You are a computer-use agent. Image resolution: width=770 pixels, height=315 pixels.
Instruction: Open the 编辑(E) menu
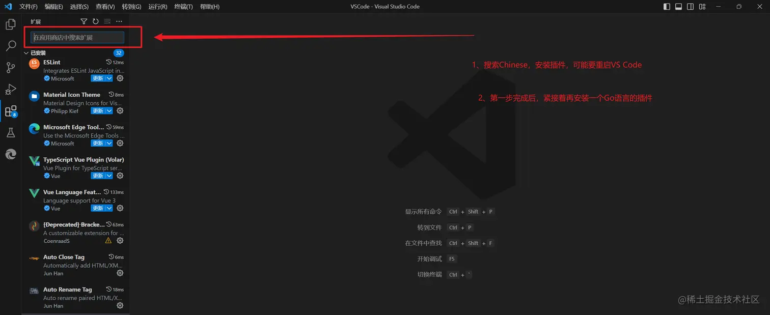[54, 7]
